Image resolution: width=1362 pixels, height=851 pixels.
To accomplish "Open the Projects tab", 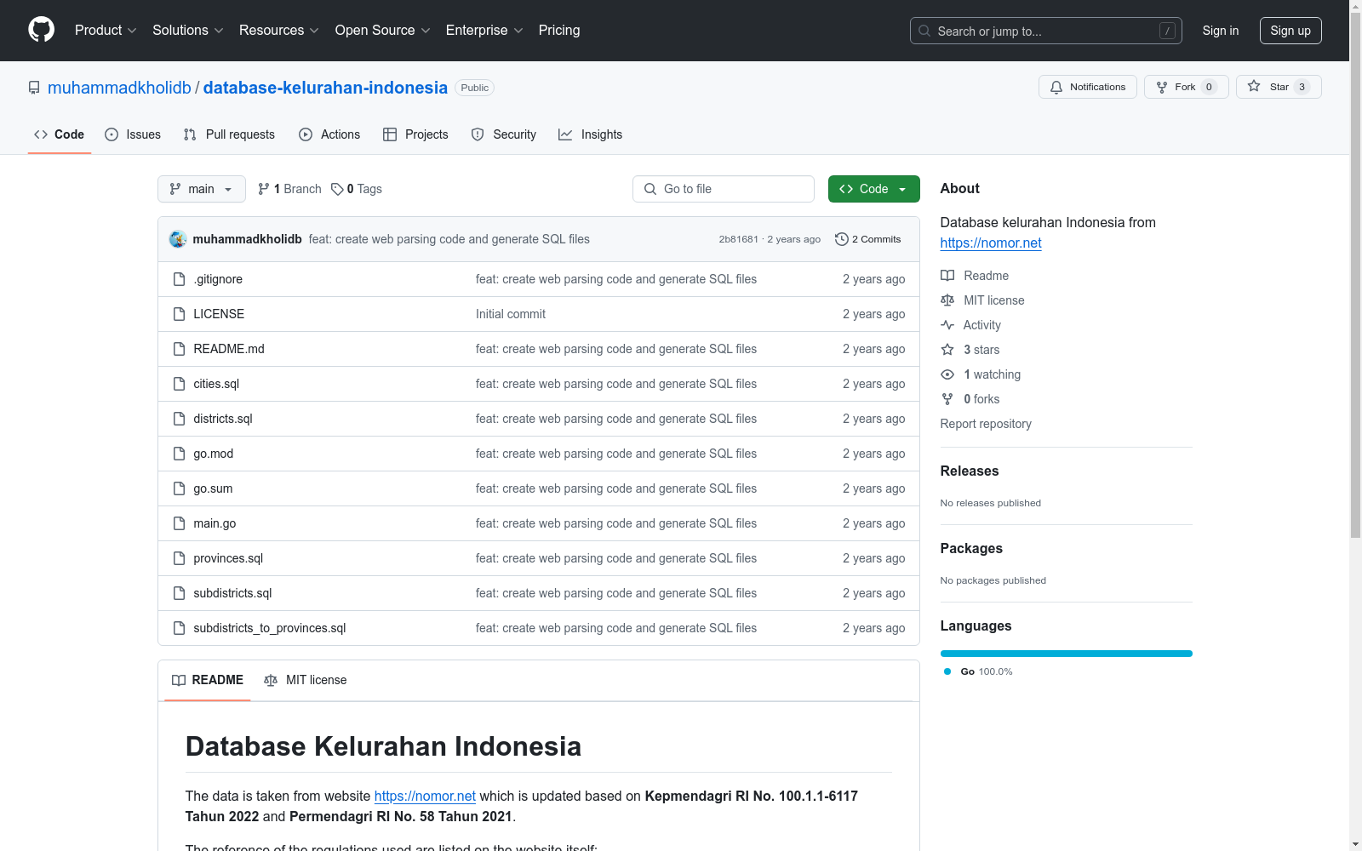I will 415,134.
